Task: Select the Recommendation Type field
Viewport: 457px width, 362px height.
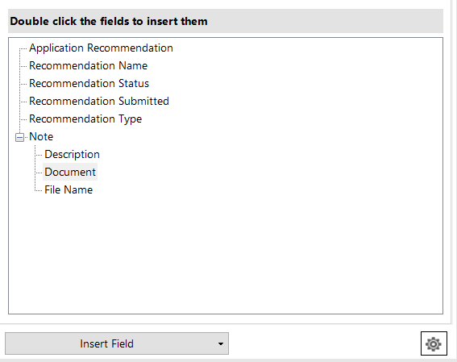Action: click(x=85, y=119)
